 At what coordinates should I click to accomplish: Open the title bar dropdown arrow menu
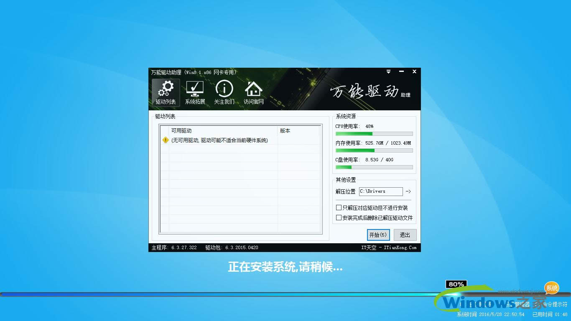(388, 71)
